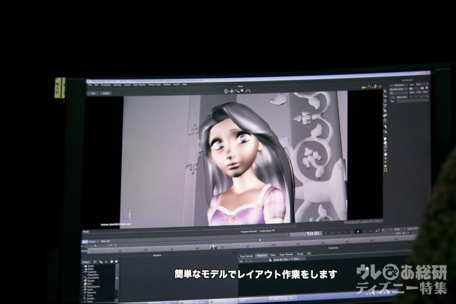
Task: Select Cameras in the Navigator tree
Action: (x=92, y=272)
